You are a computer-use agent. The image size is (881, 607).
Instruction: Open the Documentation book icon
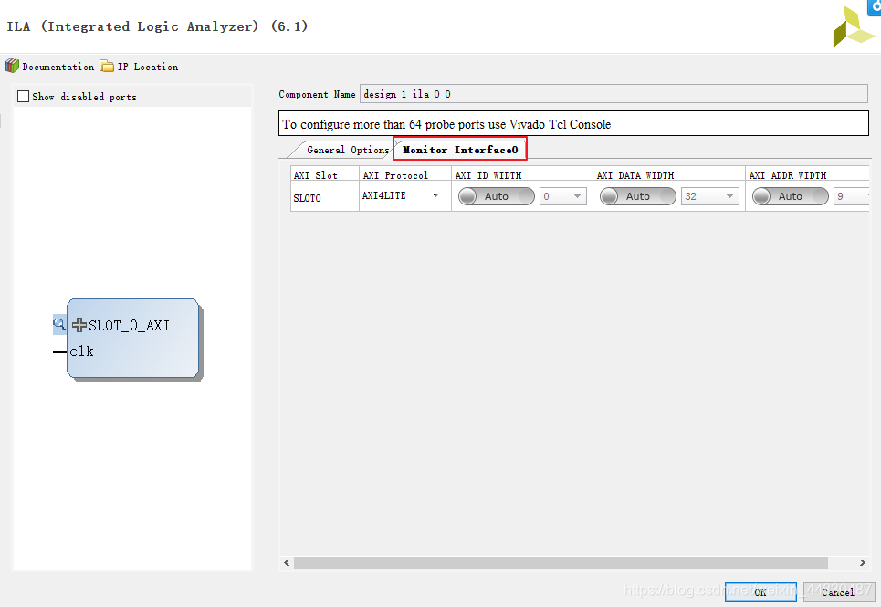(x=13, y=67)
